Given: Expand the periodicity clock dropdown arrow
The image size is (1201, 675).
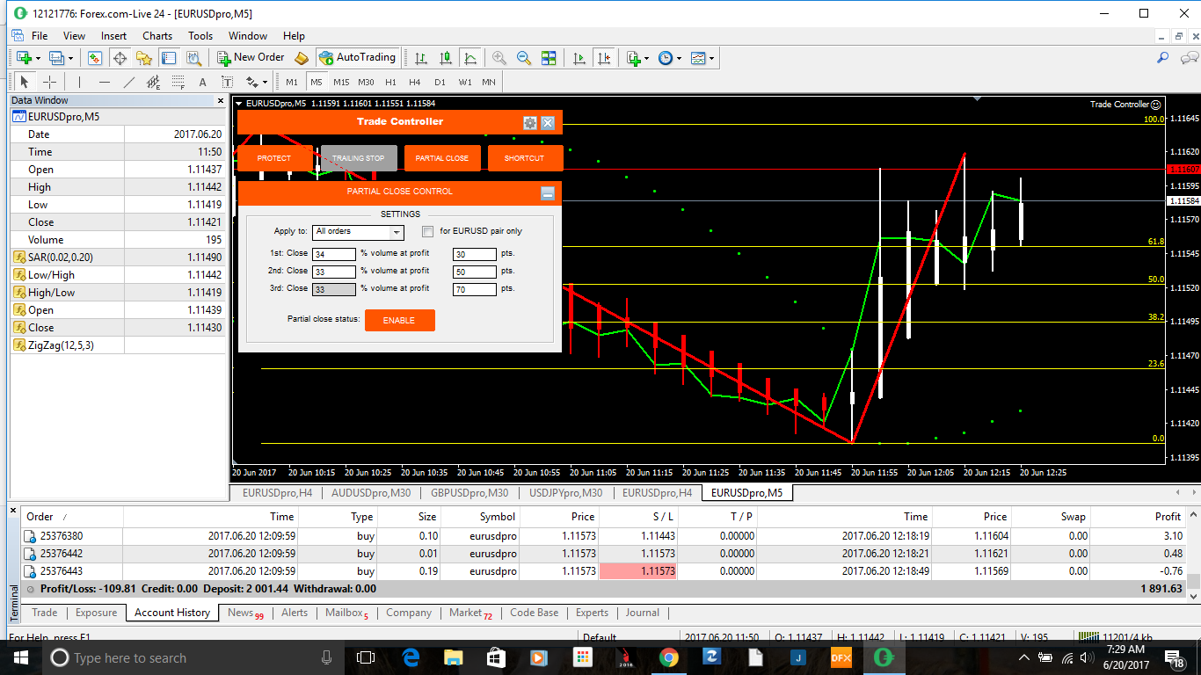Looking at the screenshot, I should tap(680, 59).
